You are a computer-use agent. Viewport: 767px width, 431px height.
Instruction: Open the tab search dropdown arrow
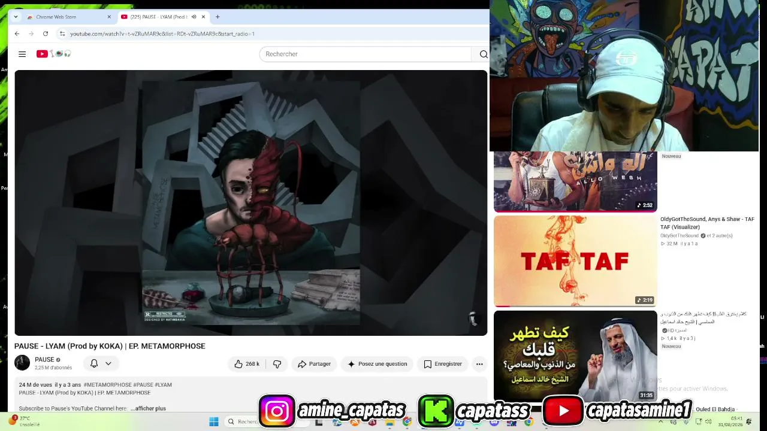16,17
